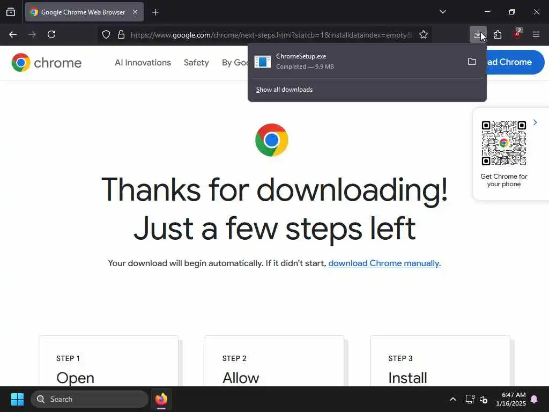This screenshot has height=412, width=549.
Task: Click the taskbar Search box
Action: point(90,399)
